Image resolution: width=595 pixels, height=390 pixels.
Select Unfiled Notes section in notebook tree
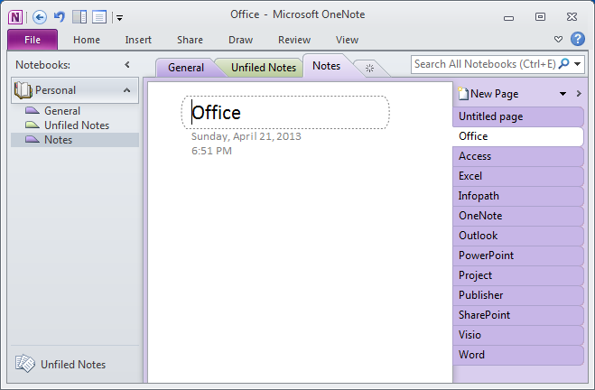click(75, 125)
